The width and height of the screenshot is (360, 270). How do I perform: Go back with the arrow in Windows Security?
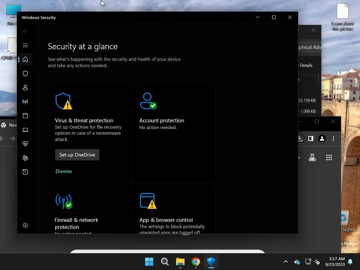click(25, 31)
